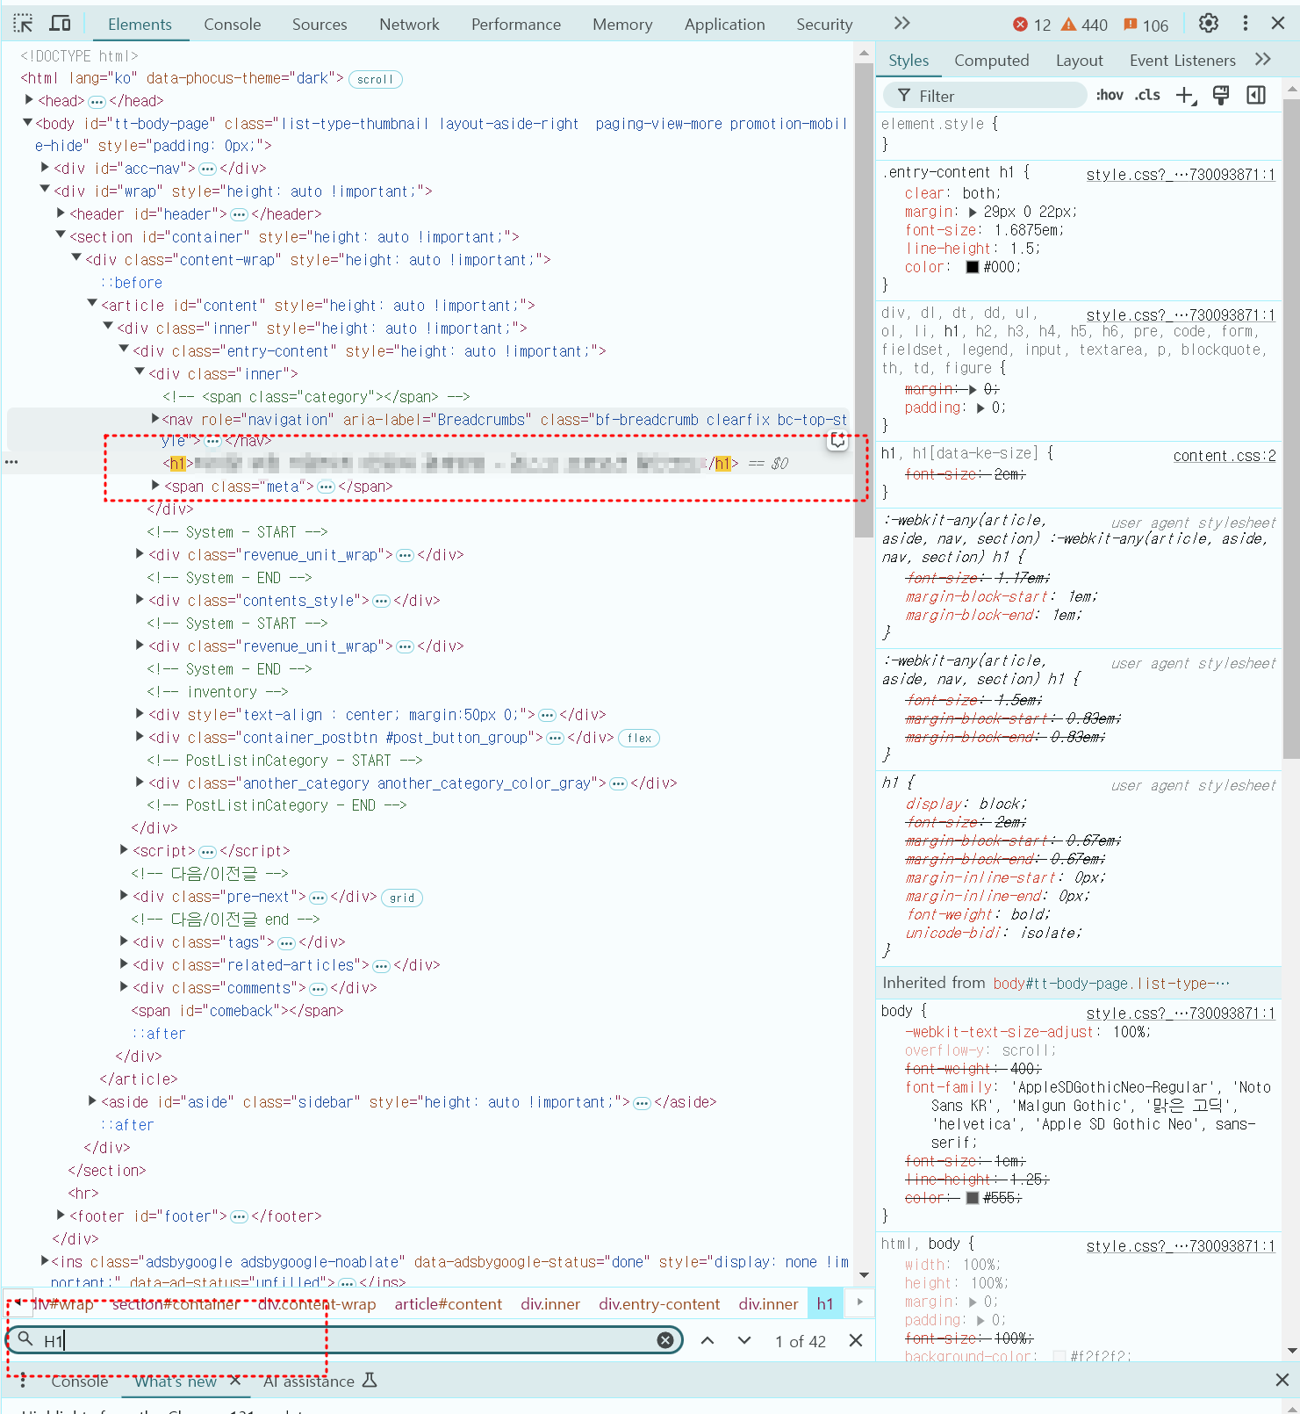Click the grid badge on pre-next div
Image resolution: width=1300 pixels, height=1414 pixels.
point(402,898)
